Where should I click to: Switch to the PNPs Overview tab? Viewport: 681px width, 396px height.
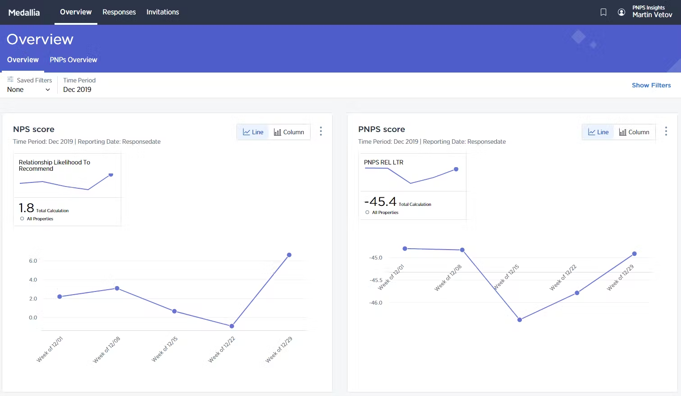click(x=73, y=60)
